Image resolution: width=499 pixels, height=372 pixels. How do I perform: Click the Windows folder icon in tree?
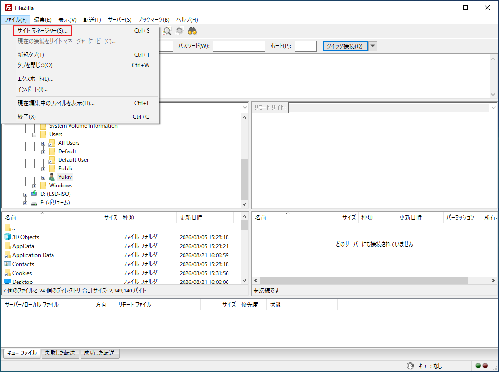point(44,186)
